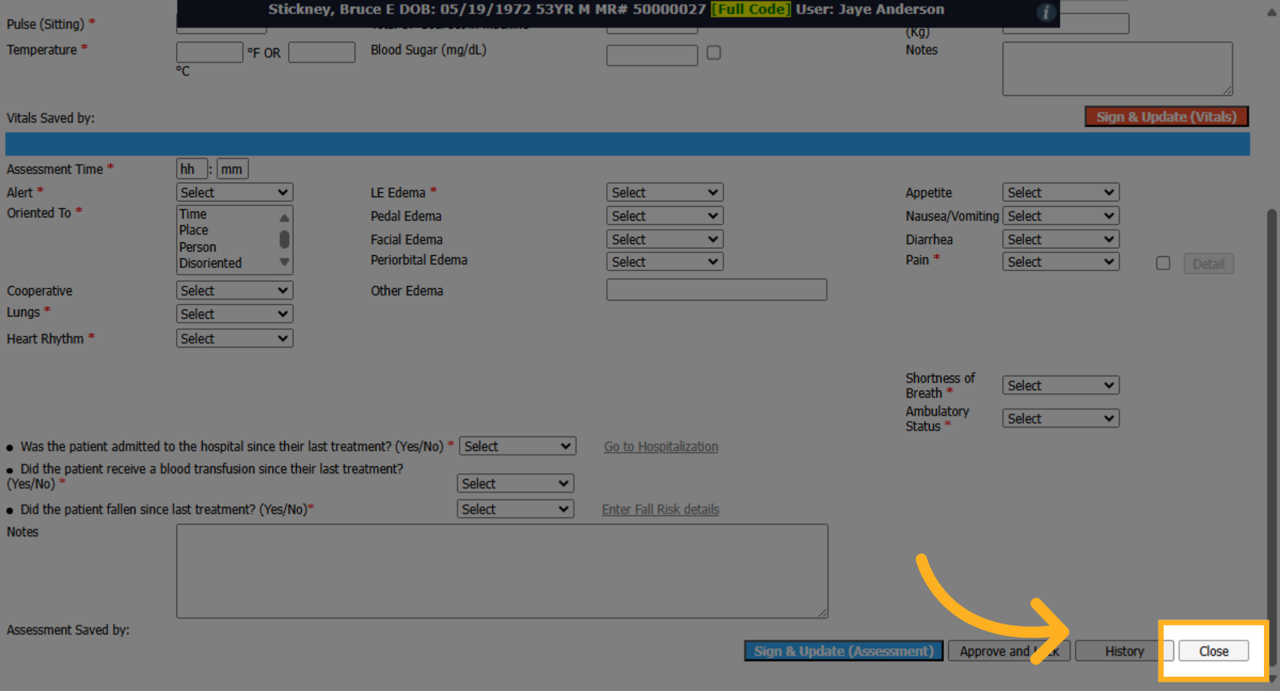Click the History button
Viewport: 1280px width, 691px height.
tap(1124, 651)
